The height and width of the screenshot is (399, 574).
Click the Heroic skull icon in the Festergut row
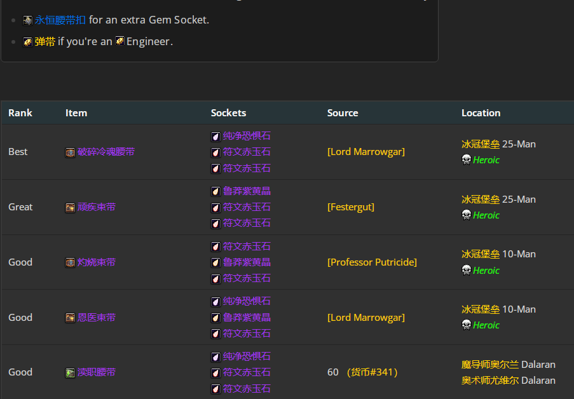tap(466, 215)
